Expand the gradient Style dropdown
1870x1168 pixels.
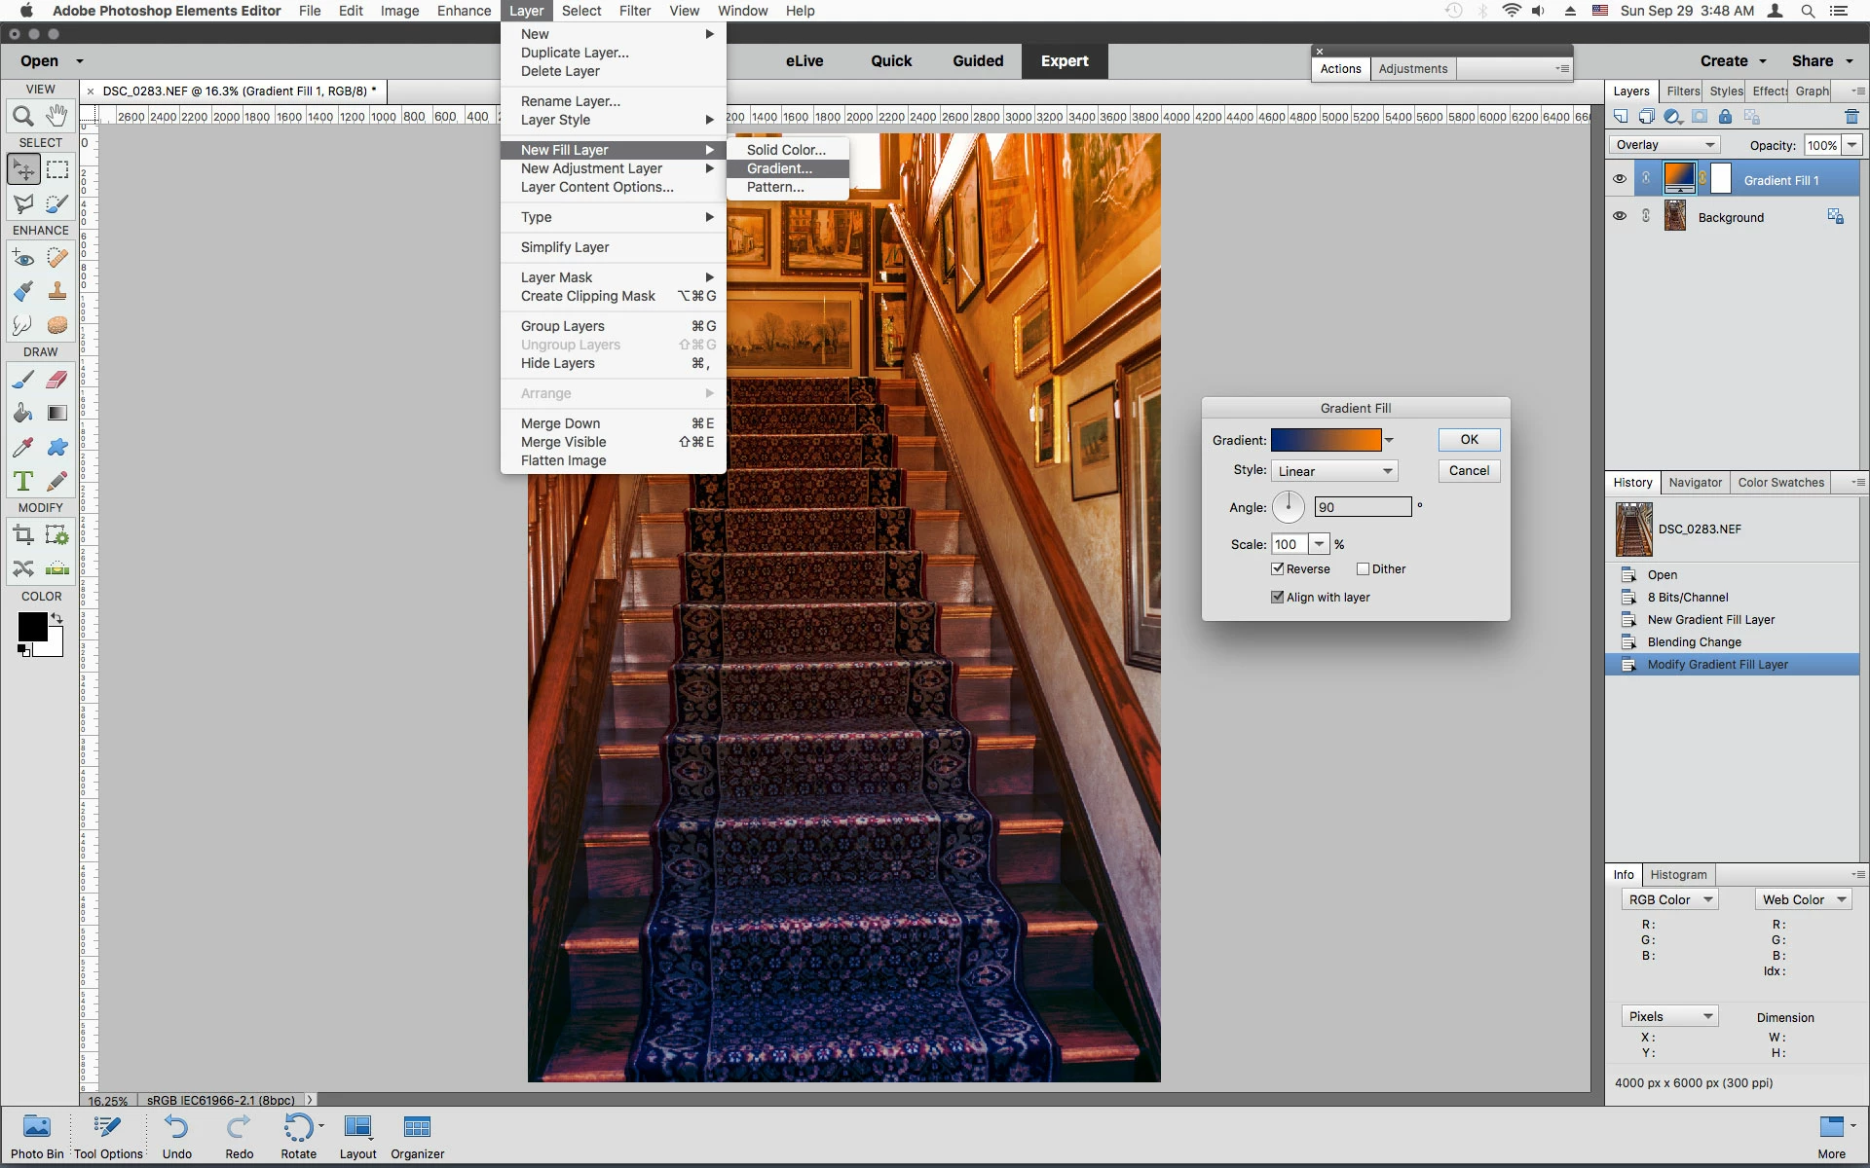1334,471
